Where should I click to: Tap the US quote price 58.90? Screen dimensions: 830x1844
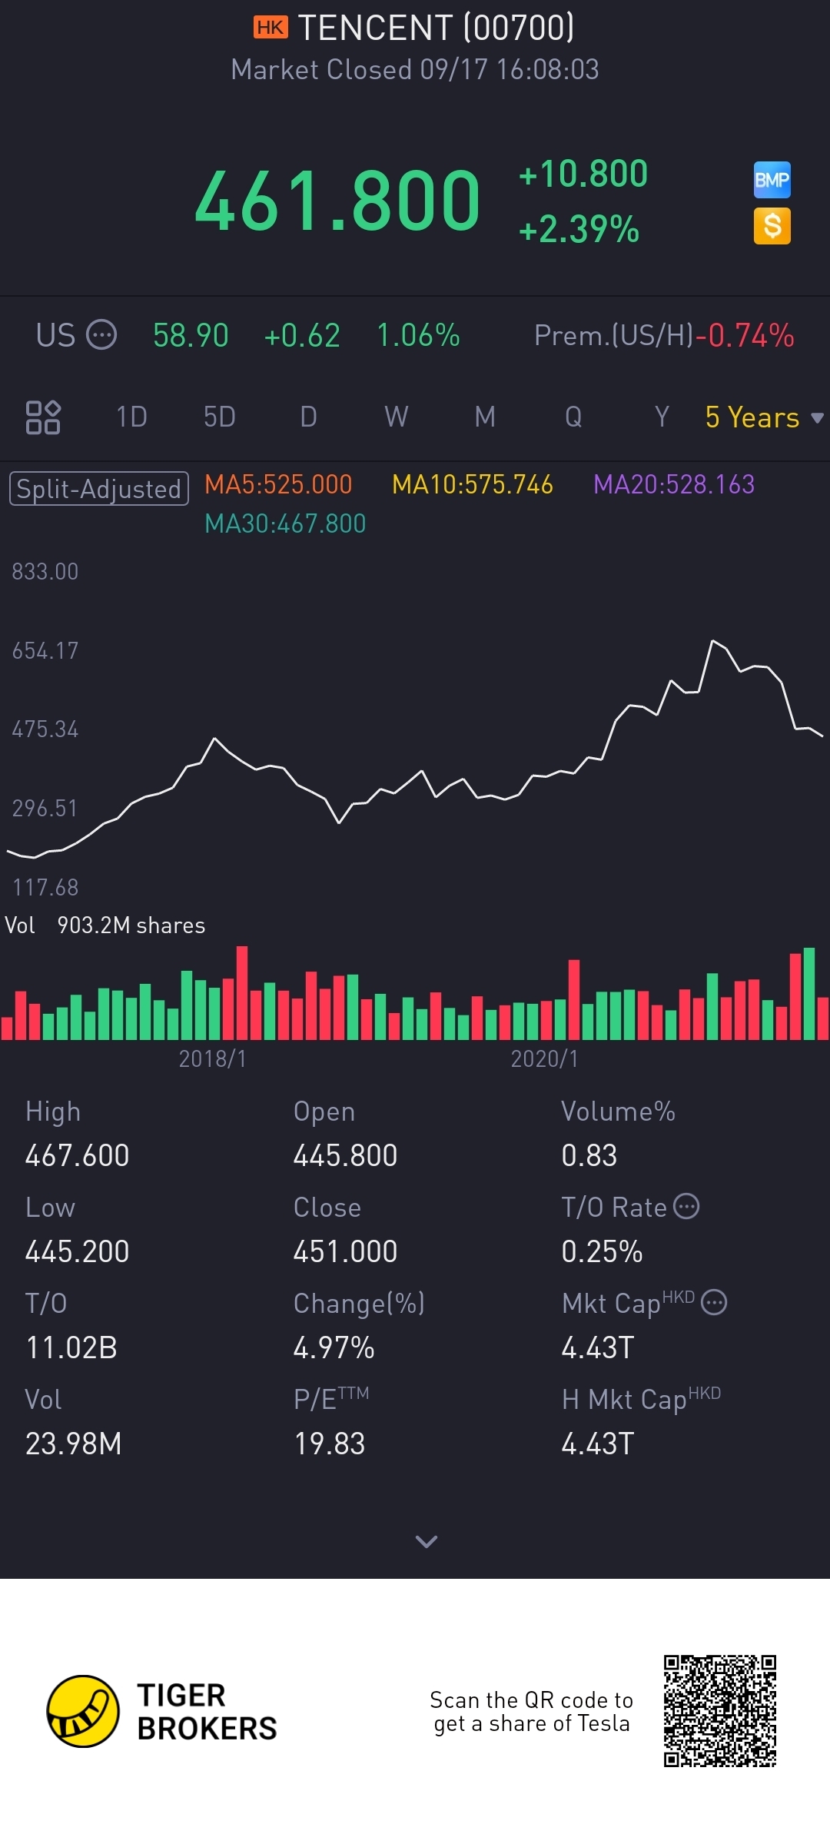click(191, 335)
